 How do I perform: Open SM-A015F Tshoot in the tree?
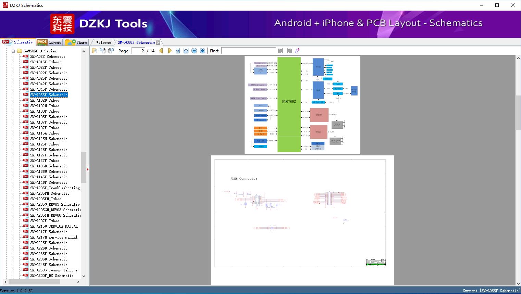pos(46,62)
